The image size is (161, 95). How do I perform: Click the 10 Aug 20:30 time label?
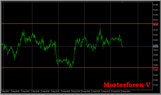point(86,91)
